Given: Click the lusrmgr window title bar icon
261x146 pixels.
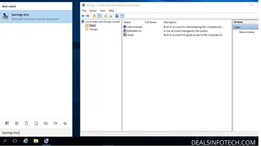Looking at the screenshot, I should click(83, 5).
